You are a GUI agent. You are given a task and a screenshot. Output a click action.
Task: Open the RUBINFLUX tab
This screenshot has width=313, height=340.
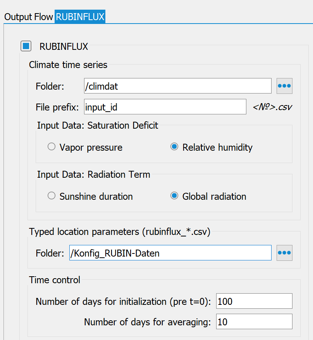click(x=80, y=17)
